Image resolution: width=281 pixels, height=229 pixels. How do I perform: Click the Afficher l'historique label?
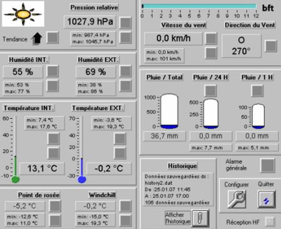click(177, 218)
